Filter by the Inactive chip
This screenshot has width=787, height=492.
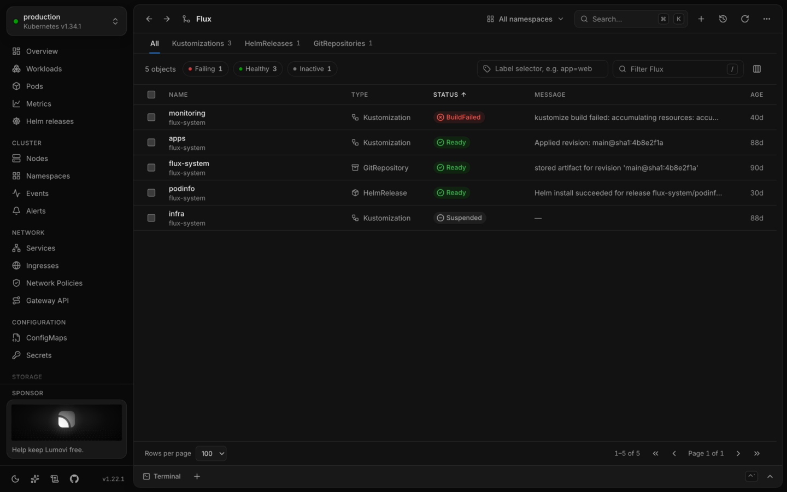coord(312,69)
